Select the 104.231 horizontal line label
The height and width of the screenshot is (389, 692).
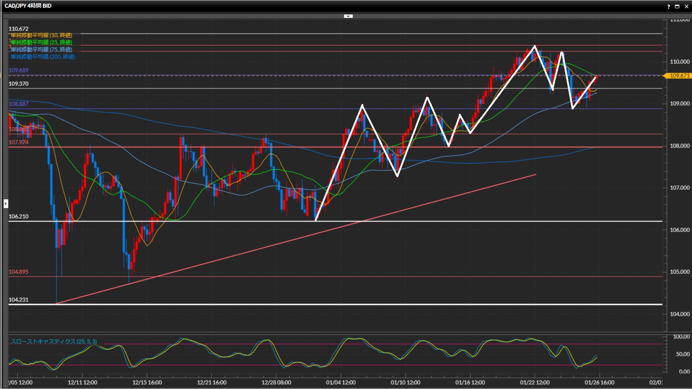click(x=18, y=300)
